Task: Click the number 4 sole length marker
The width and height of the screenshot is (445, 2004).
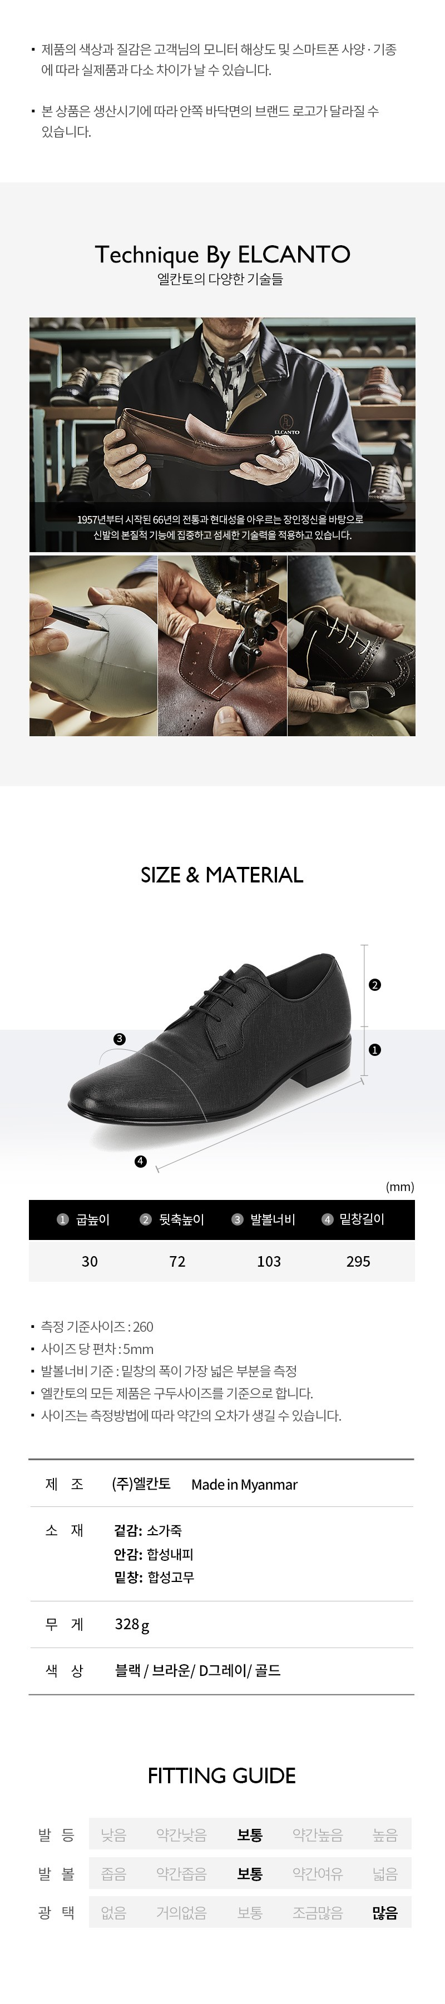Action: [140, 1160]
